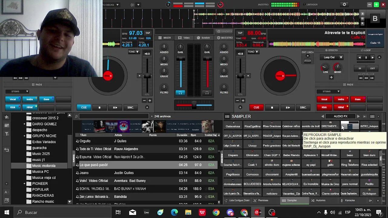Set loop OUT point on right deck
The width and height of the screenshot is (388, 218).
click(x=373, y=68)
